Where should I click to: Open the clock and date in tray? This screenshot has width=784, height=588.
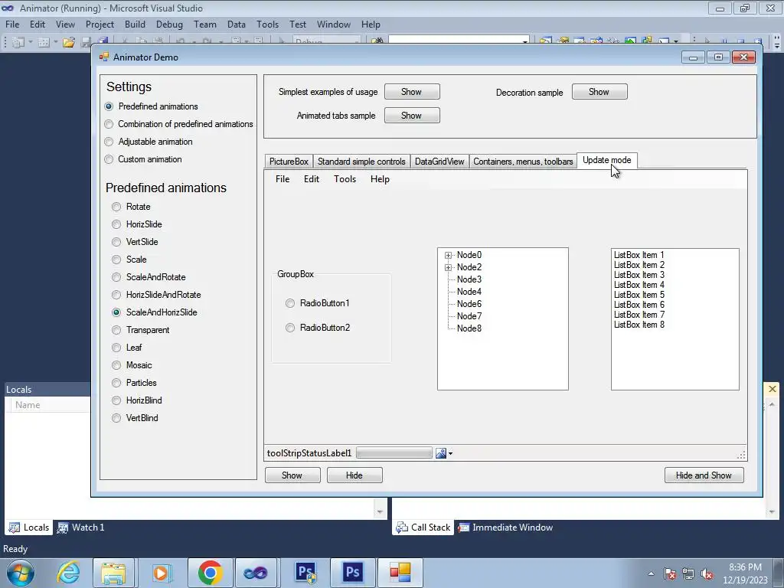tap(745, 573)
